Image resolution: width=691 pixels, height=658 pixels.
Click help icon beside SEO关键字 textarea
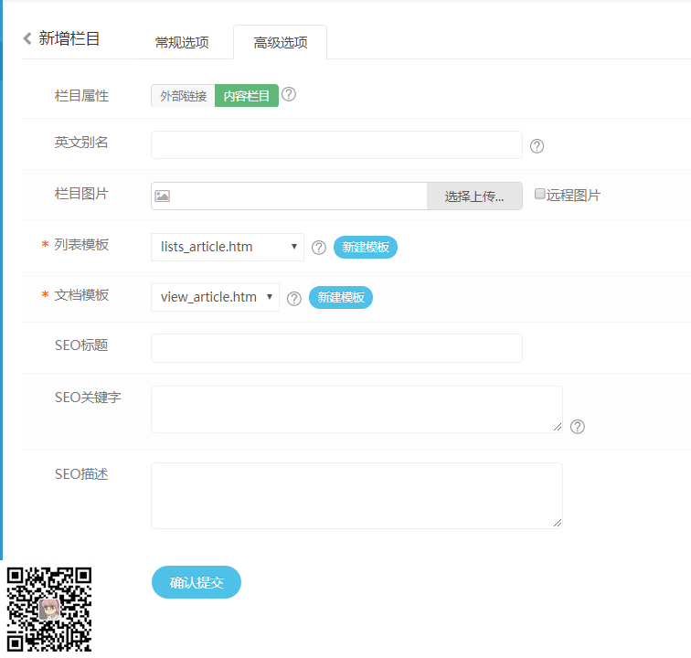click(x=578, y=427)
